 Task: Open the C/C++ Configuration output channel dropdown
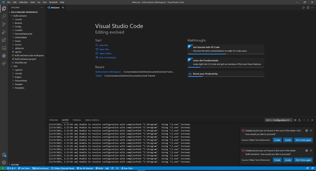point(279,120)
